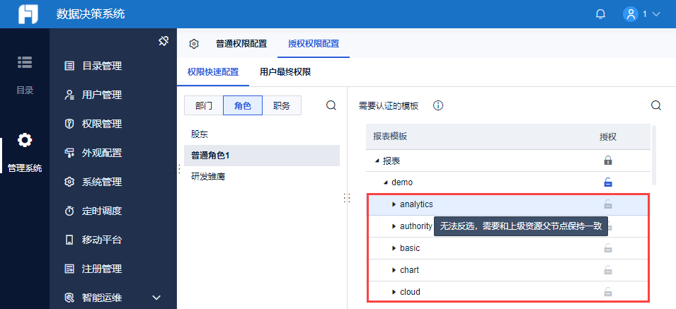Click the panel splitter grip handle

[x=347, y=197]
